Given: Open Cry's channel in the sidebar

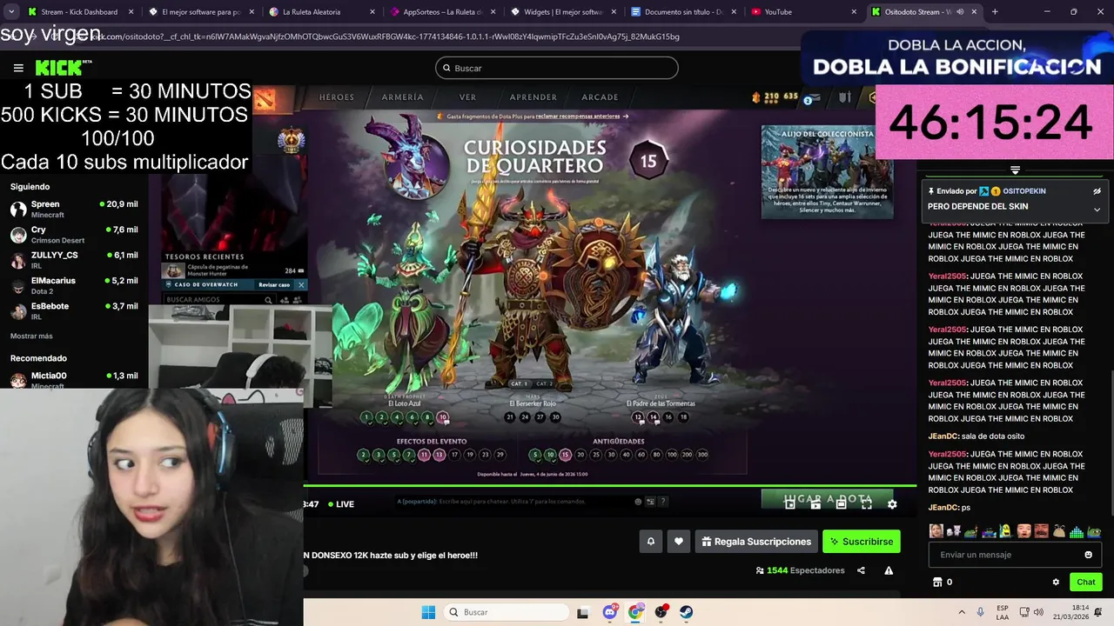Looking at the screenshot, I should click(74, 235).
